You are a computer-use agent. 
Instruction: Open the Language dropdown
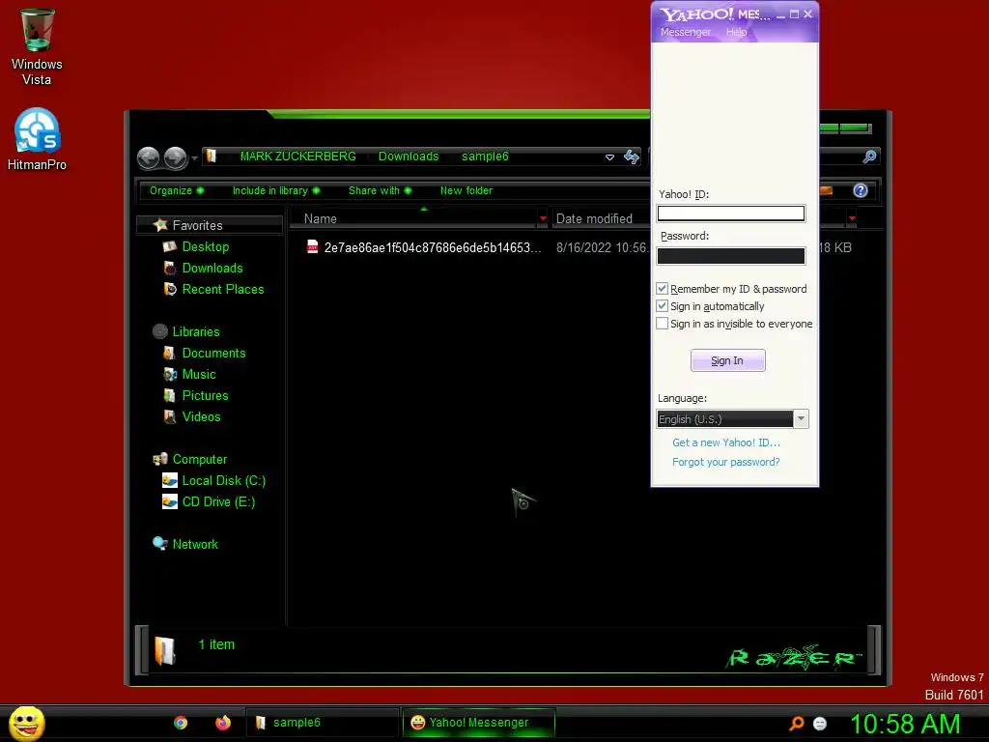point(801,419)
